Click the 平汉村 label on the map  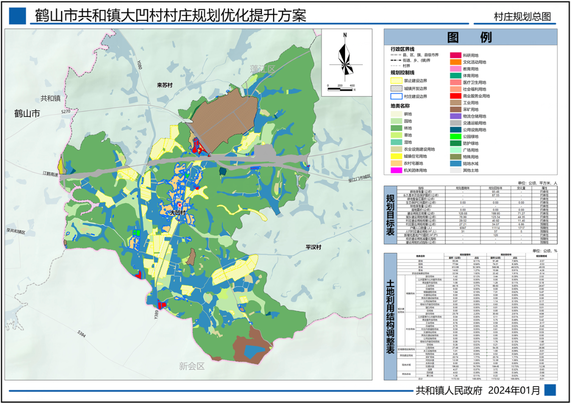pos(314,247)
